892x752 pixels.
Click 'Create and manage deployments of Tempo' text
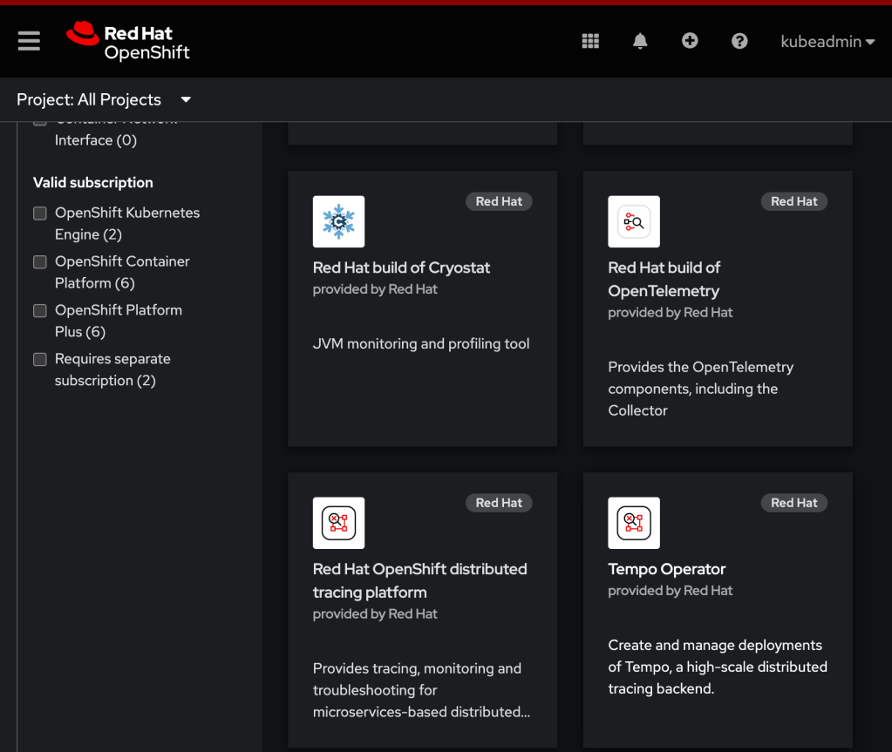(718, 667)
